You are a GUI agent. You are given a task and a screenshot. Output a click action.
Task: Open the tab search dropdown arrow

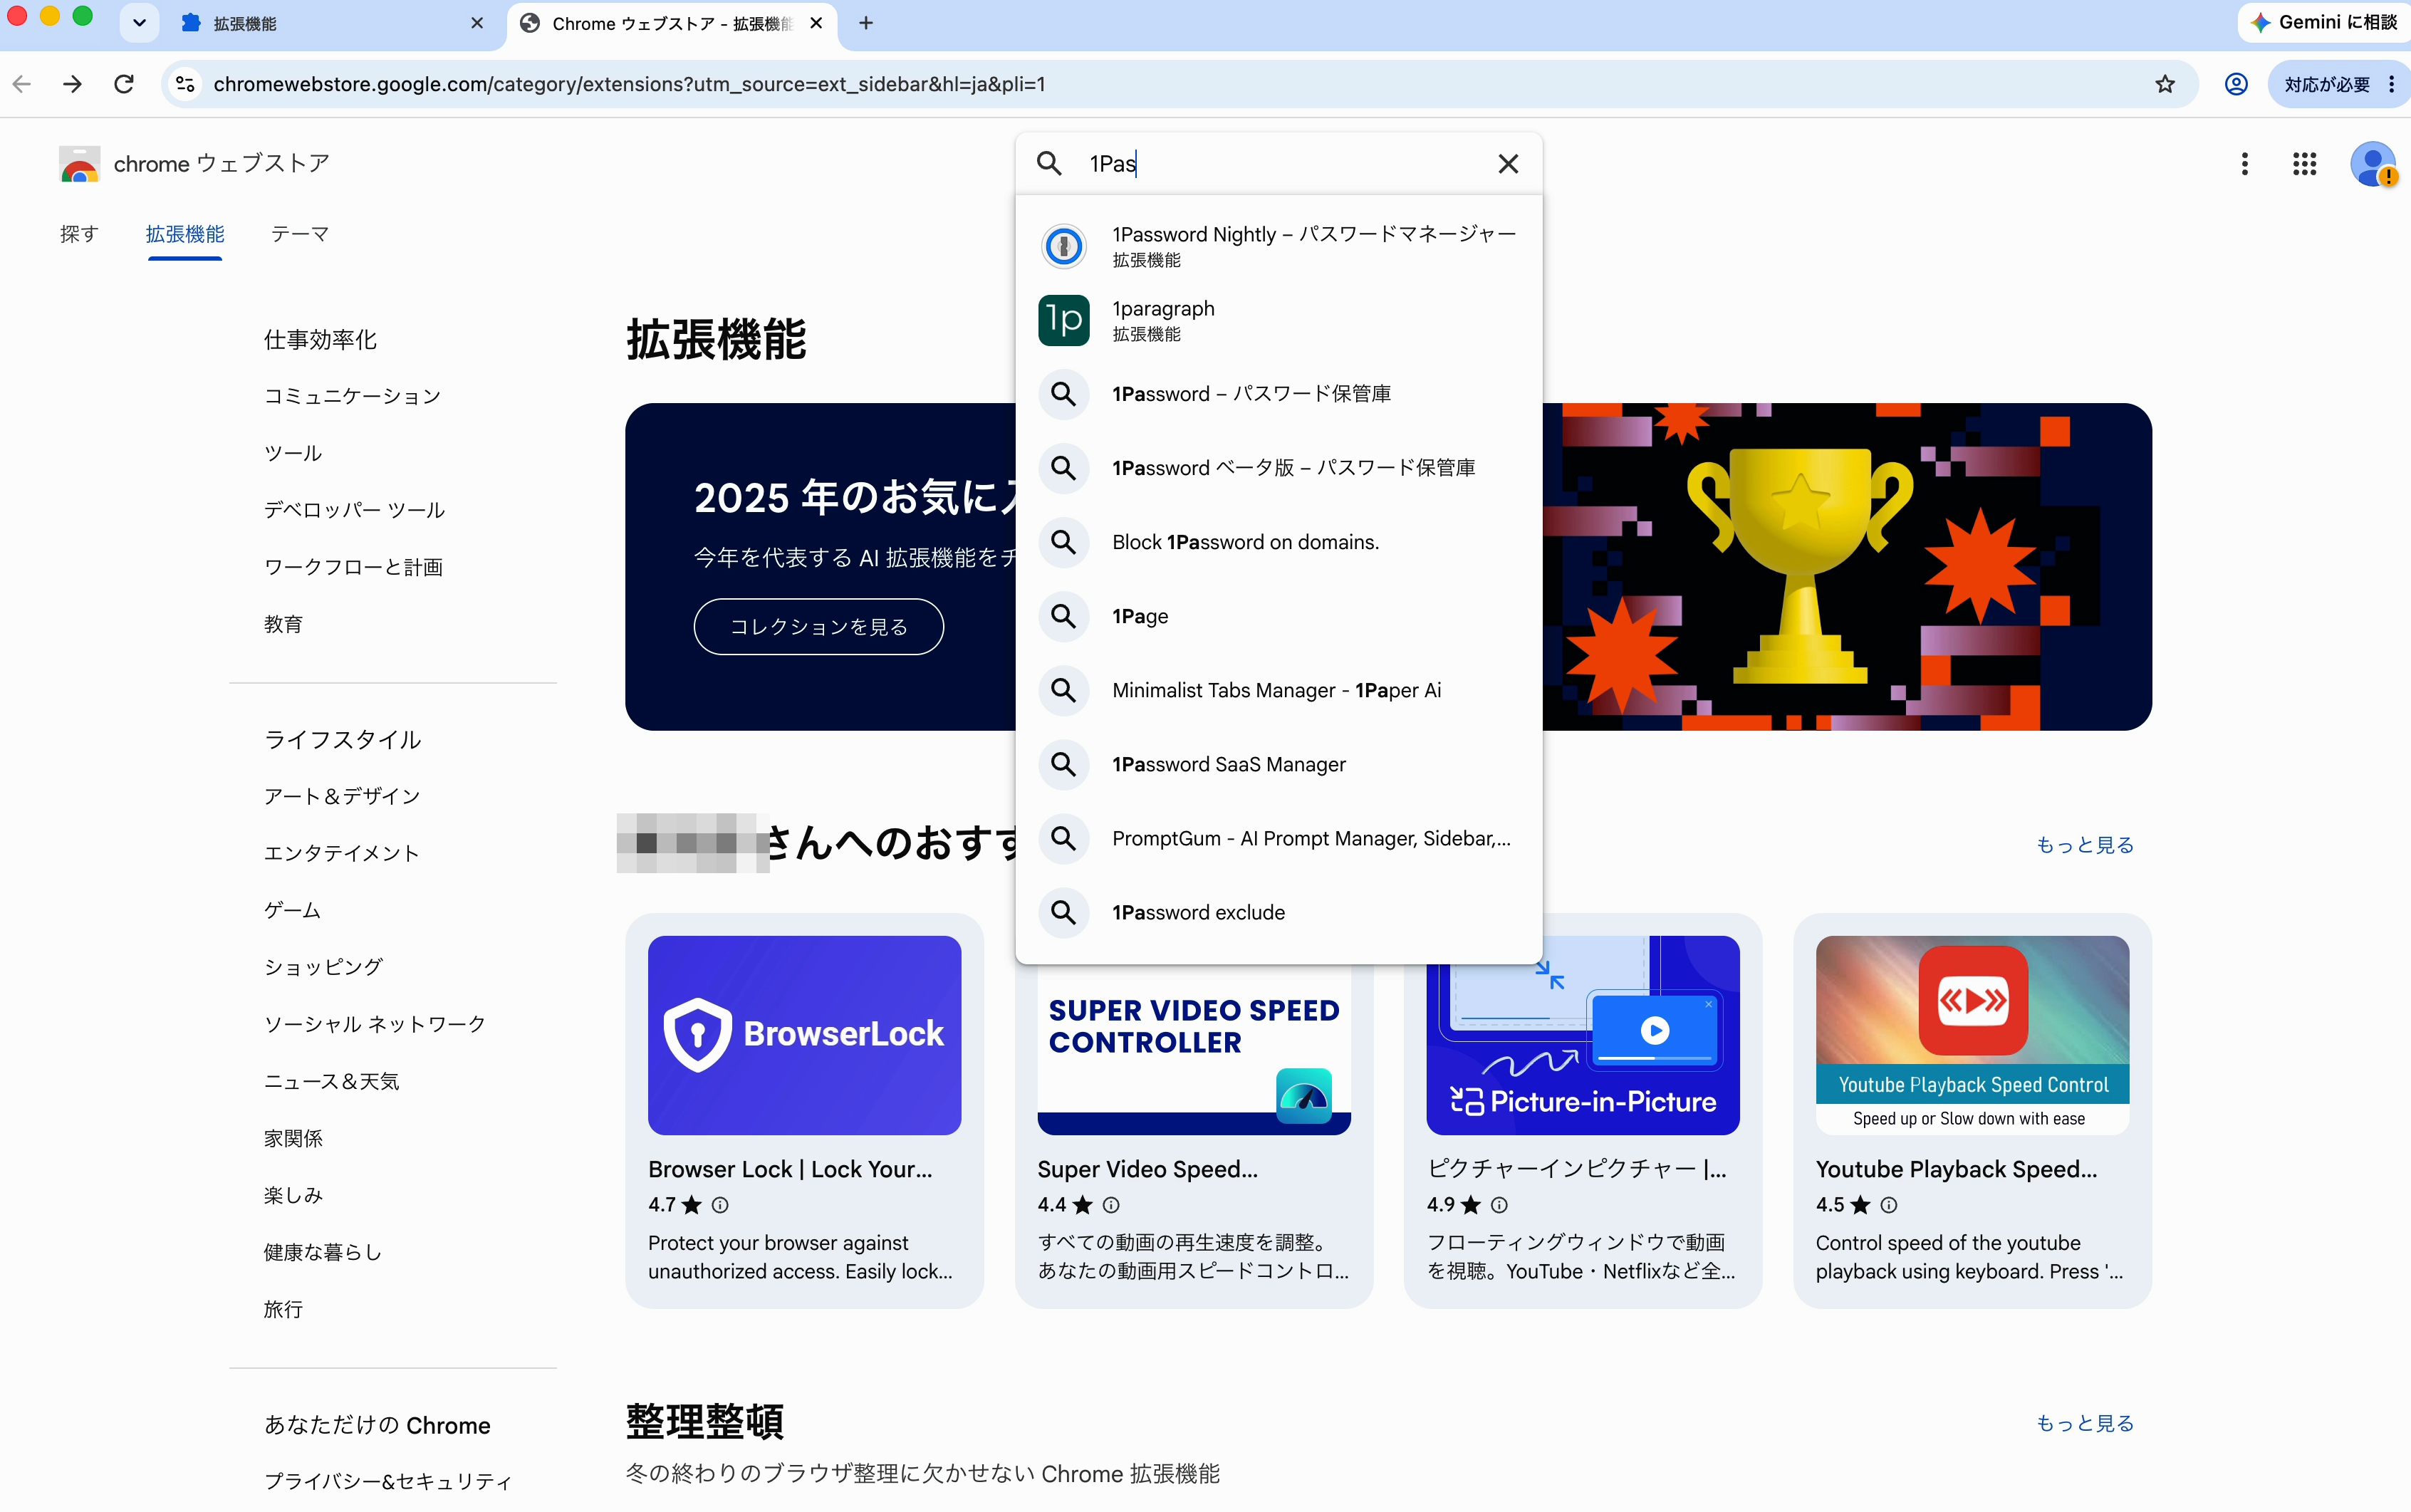(139, 23)
